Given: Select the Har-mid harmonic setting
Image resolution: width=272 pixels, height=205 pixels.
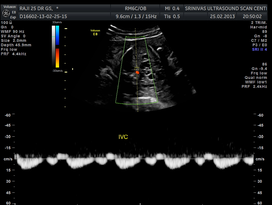Looking at the screenshot, I should 259,27.
